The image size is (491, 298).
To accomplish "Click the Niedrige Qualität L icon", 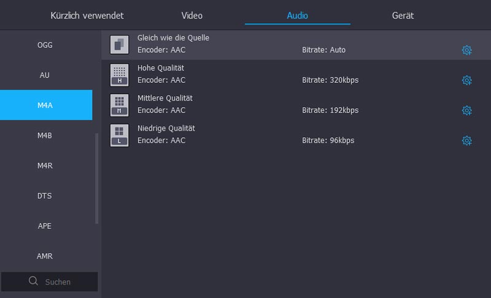I will click(119, 134).
